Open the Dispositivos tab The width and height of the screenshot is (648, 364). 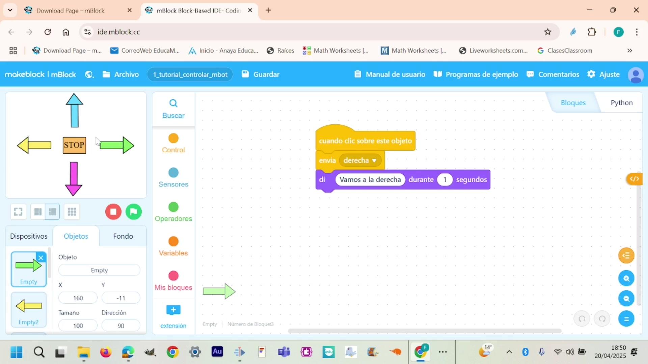tap(29, 236)
